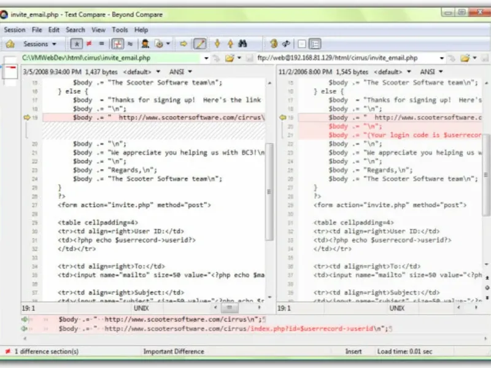Click yellow arrow marker at right line 19

[283, 118]
